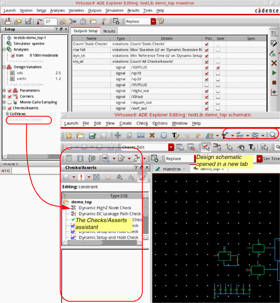Select the four-arrow move tool in schematic toolbar
Viewport: 280px width, 303px height.
117,135
